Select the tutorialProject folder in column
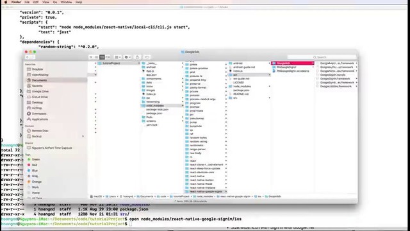This screenshot has height=231, width=410. click(119, 63)
